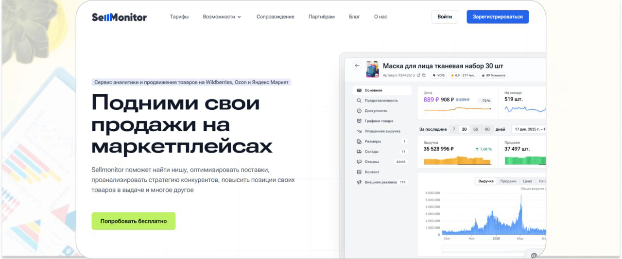The width and height of the screenshot is (622, 259).
Task: Click the megaphone icon next to Внешняя реклама
Action: (x=359, y=182)
